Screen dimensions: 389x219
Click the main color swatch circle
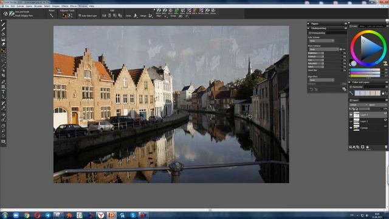coord(354,64)
